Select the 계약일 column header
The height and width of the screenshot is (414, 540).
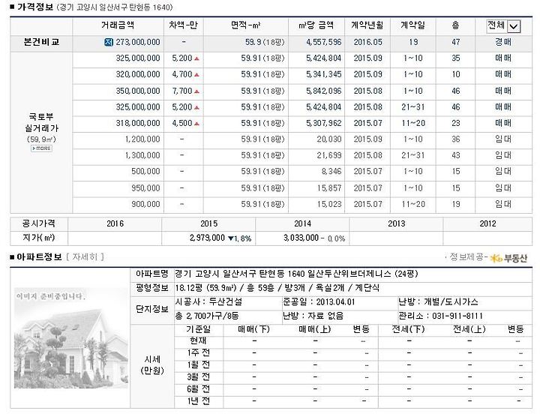pyautogui.click(x=413, y=25)
